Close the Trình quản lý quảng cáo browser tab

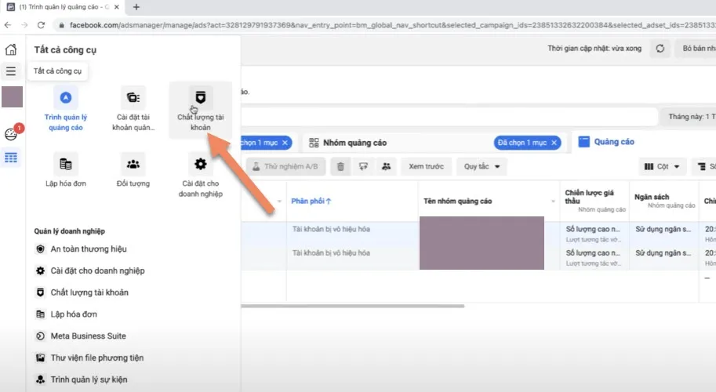(x=117, y=7)
